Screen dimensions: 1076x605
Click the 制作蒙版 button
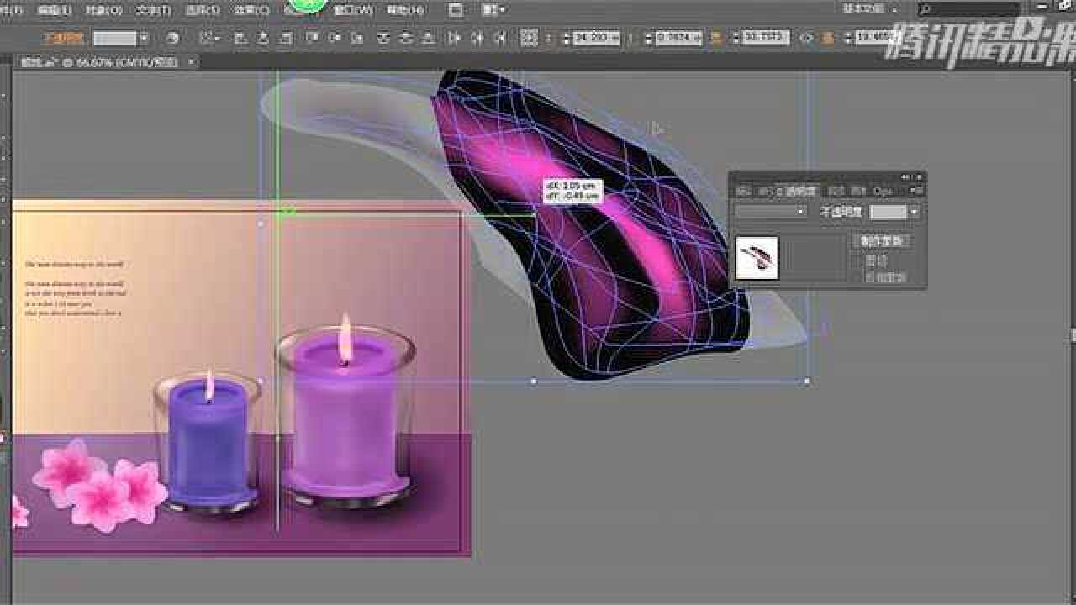tap(881, 241)
